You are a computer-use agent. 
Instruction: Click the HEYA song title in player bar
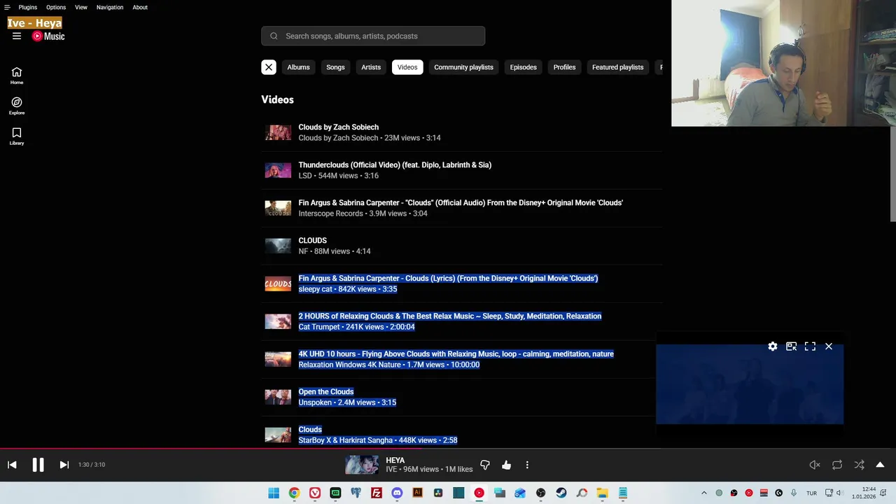tap(395, 461)
